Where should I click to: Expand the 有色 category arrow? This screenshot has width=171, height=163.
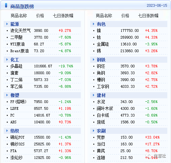pos(94,24)
